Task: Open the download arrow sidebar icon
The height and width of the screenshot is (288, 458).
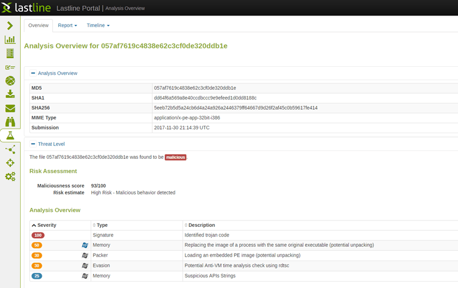Action: pos(10,94)
